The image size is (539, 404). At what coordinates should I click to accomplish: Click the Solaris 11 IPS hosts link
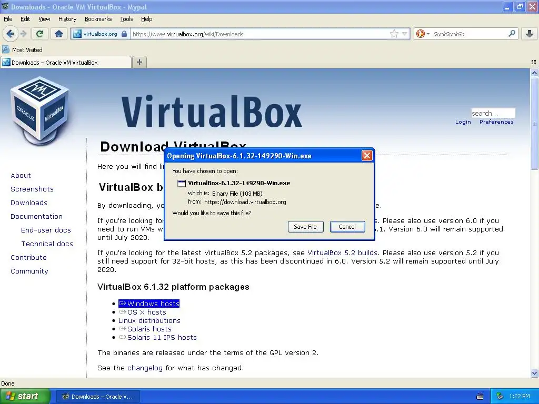pos(158,337)
